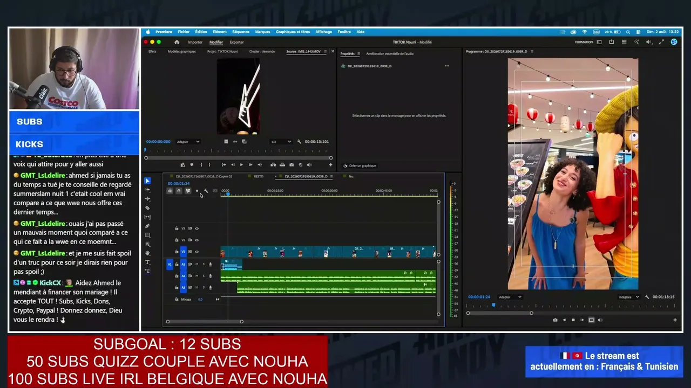The height and width of the screenshot is (388, 691).
Task: Select the Selection arrow tool
Action: click(x=147, y=181)
